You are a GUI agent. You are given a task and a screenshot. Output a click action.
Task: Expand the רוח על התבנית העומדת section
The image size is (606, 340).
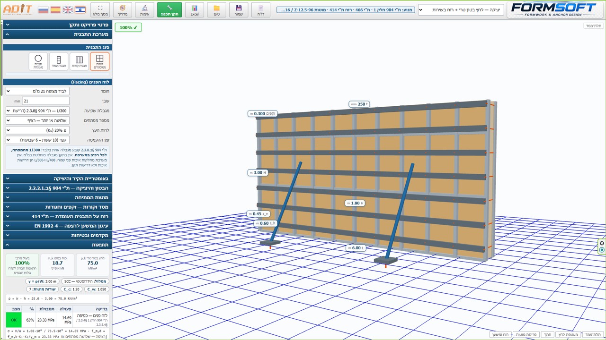point(57,216)
